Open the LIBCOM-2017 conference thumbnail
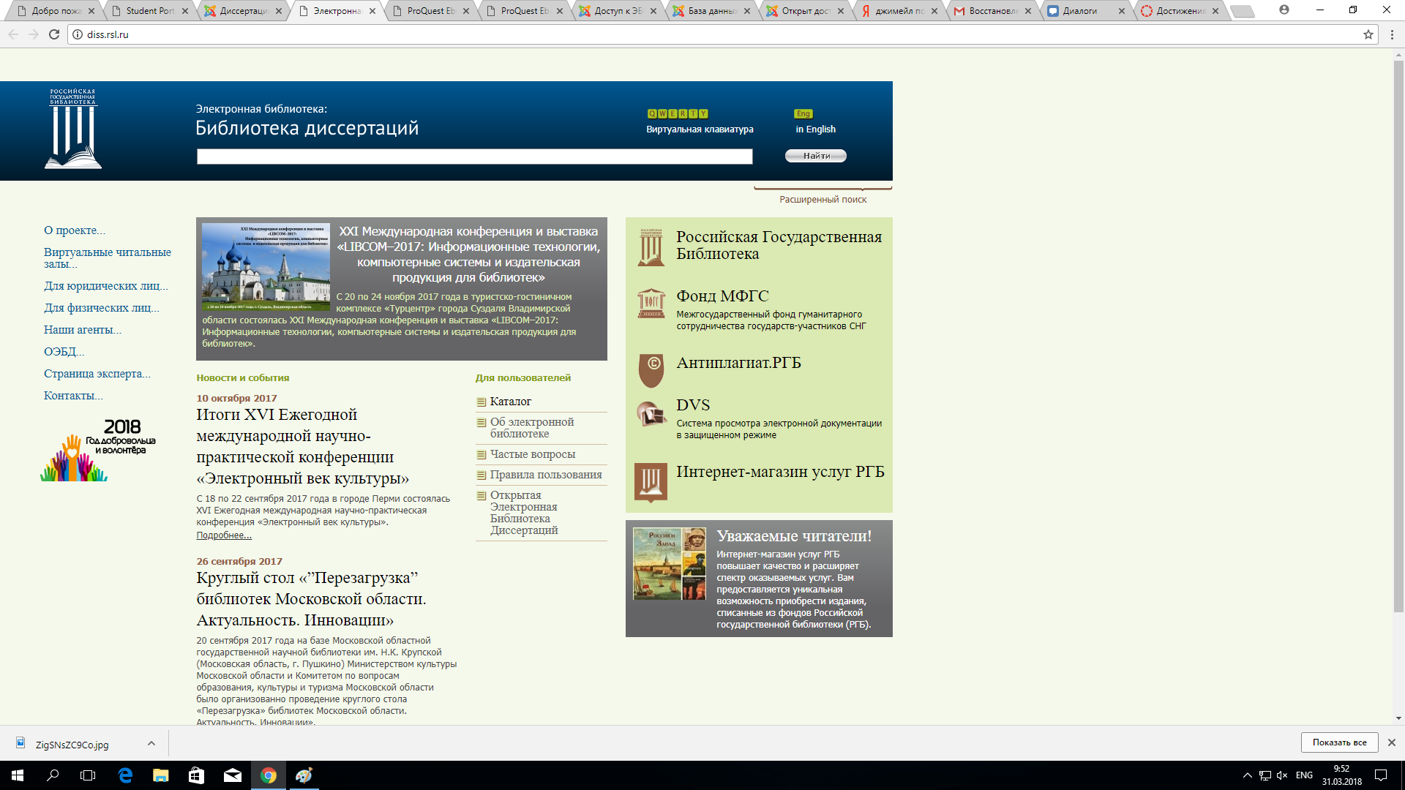This screenshot has width=1405, height=790. click(266, 267)
